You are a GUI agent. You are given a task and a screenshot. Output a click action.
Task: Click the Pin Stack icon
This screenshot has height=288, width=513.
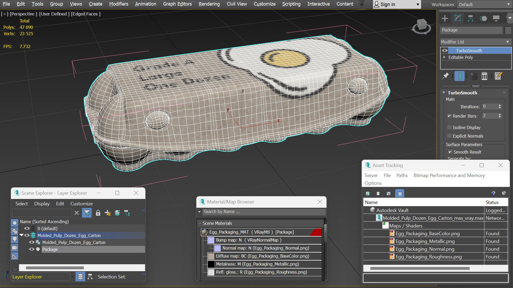[x=445, y=76]
